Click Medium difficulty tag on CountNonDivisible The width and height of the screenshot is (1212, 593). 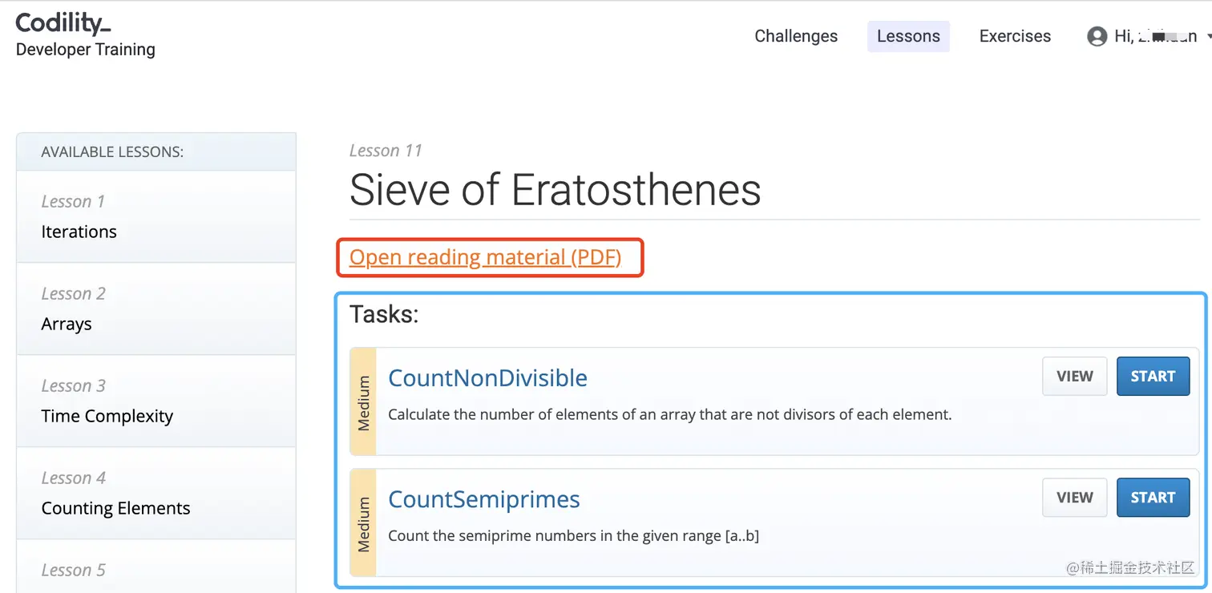(x=364, y=402)
